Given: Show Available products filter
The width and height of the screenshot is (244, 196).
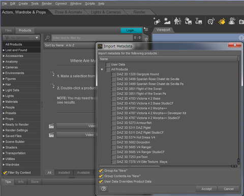Looking at the screenshot, I should point(83,173).
